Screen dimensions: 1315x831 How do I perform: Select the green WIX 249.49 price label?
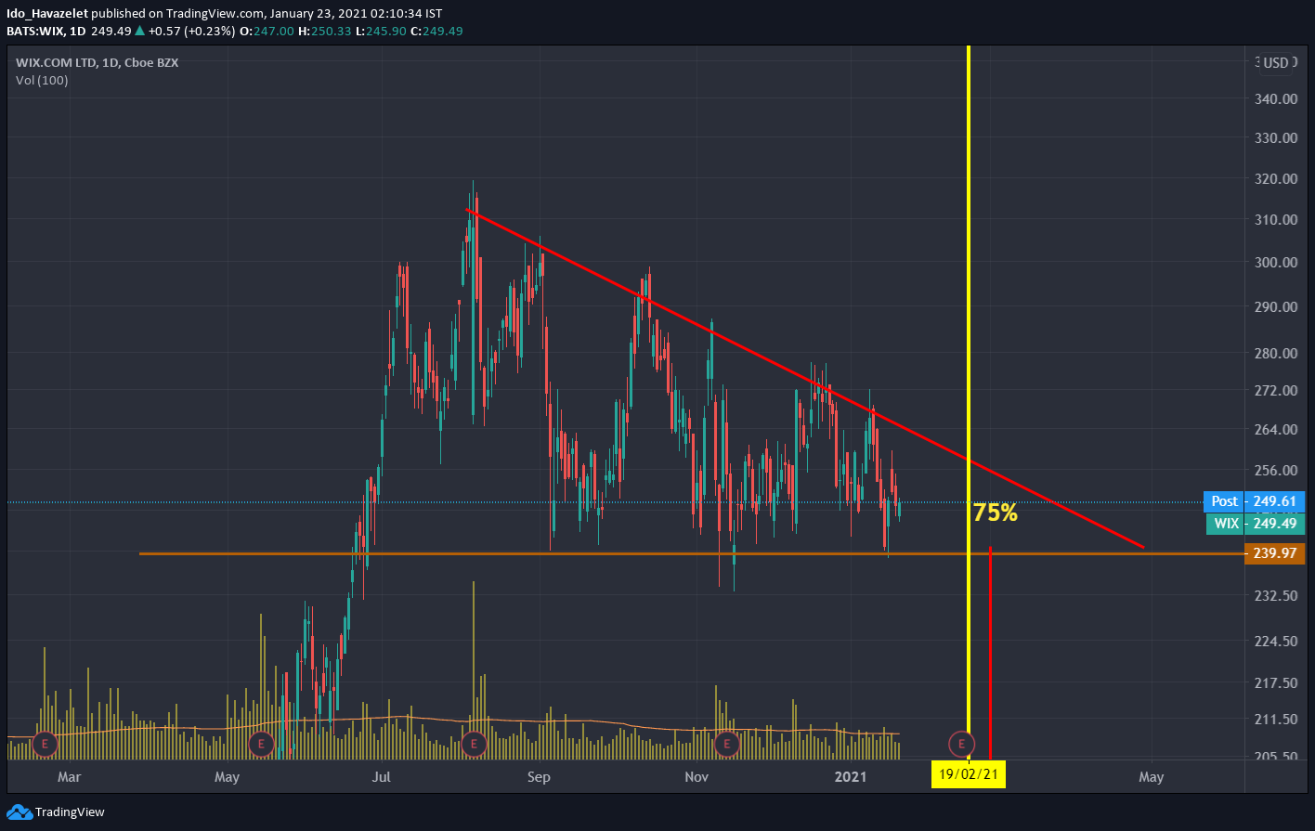(1256, 524)
